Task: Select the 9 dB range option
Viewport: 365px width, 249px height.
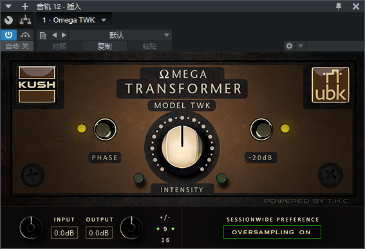Action: click(x=165, y=229)
